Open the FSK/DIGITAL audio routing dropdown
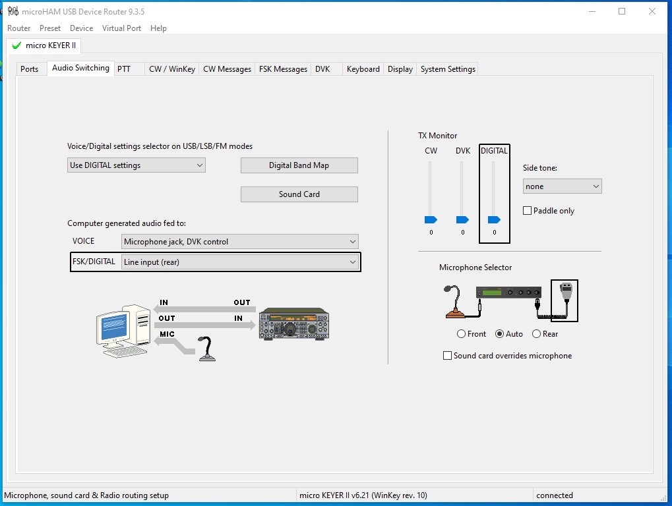The height and width of the screenshot is (506, 672). pyautogui.click(x=239, y=262)
